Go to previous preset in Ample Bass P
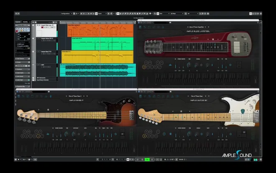Screen dimensions: 276x173 [66, 96]
